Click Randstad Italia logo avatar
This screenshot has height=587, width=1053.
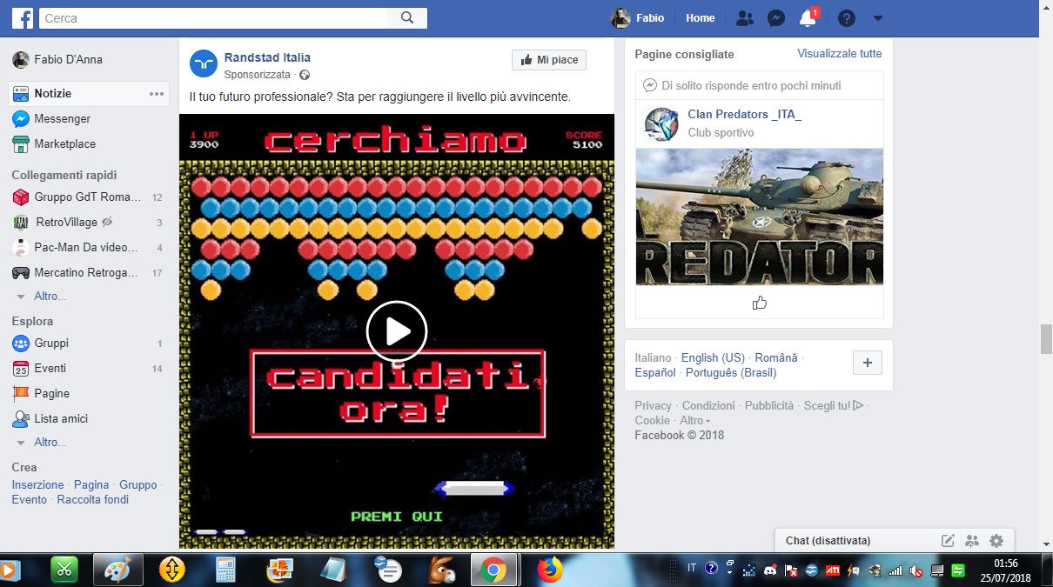point(204,64)
